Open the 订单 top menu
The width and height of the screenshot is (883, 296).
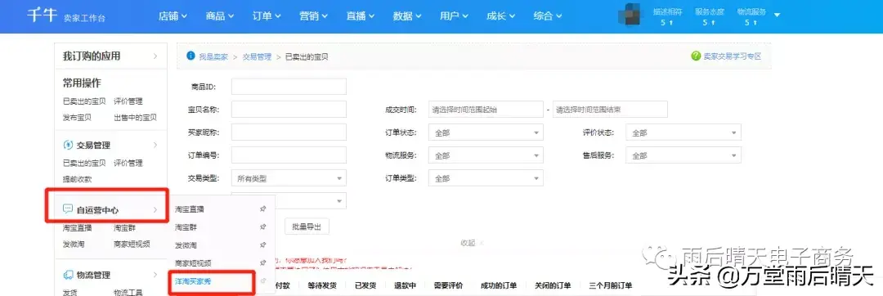[267, 16]
